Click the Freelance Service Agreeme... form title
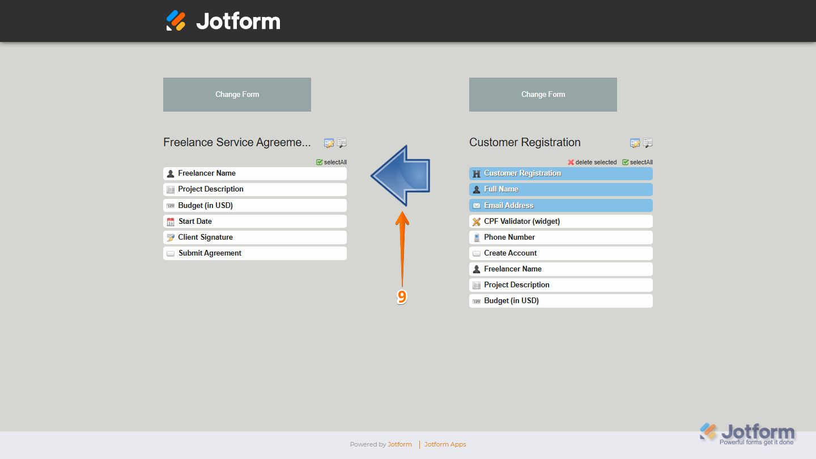The image size is (816, 459). coord(237,143)
